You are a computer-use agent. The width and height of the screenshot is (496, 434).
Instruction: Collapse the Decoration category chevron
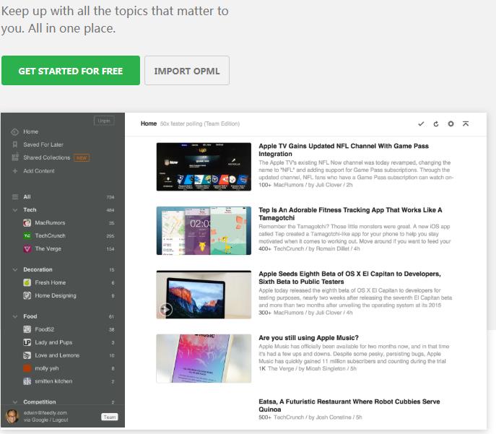coord(15,270)
